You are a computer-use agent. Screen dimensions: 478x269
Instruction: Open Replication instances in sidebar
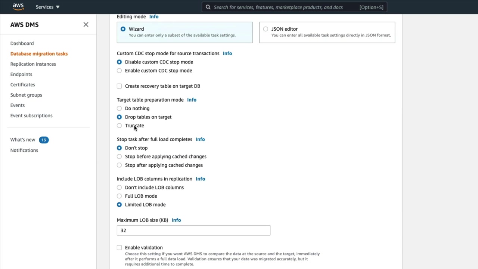[x=33, y=64]
